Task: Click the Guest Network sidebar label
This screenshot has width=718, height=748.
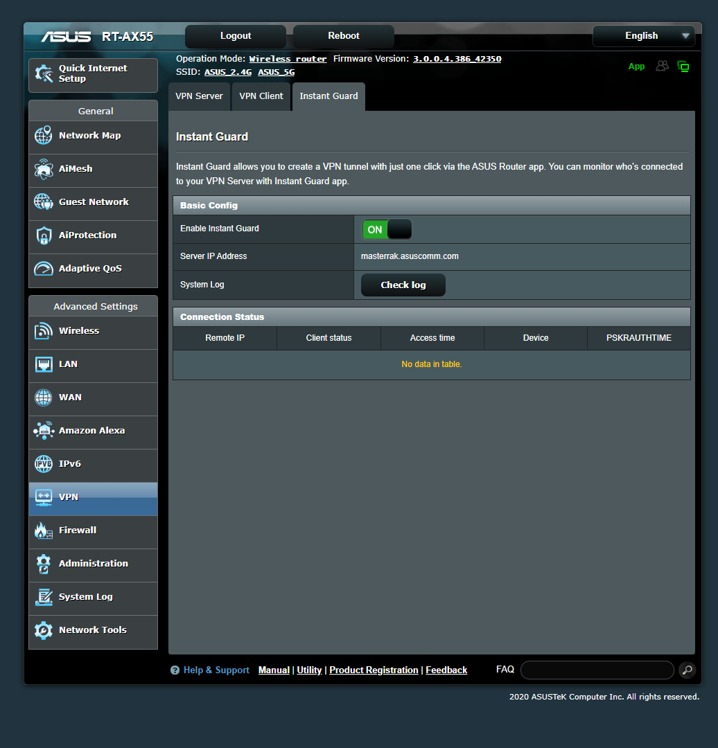Action: coord(94,202)
